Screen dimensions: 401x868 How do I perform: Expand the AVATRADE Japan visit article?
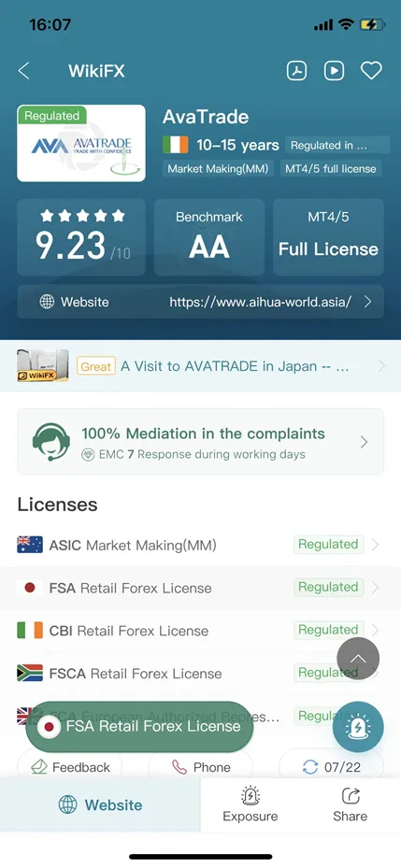point(200,366)
